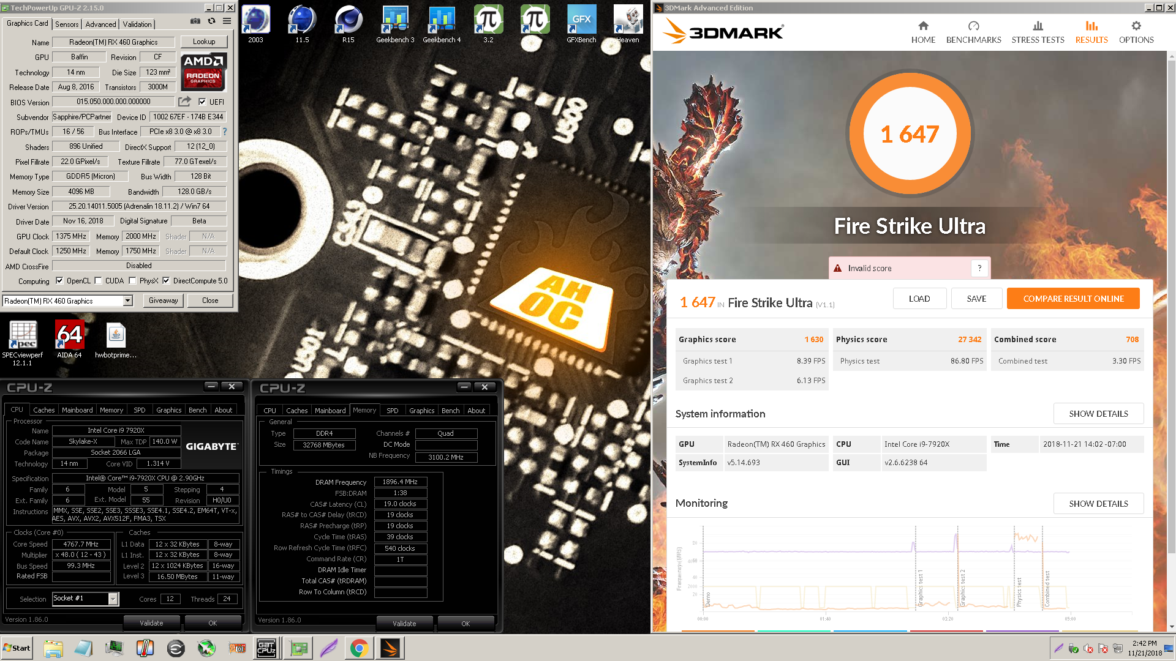1176x661 pixels.
Task: Click the BIOS version export arrow icon
Action: [184, 101]
